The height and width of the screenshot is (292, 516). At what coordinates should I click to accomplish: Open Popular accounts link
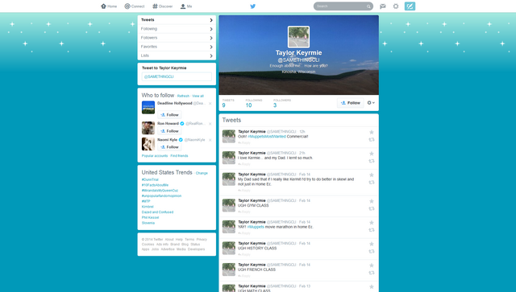pyautogui.click(x=155, y=156)
